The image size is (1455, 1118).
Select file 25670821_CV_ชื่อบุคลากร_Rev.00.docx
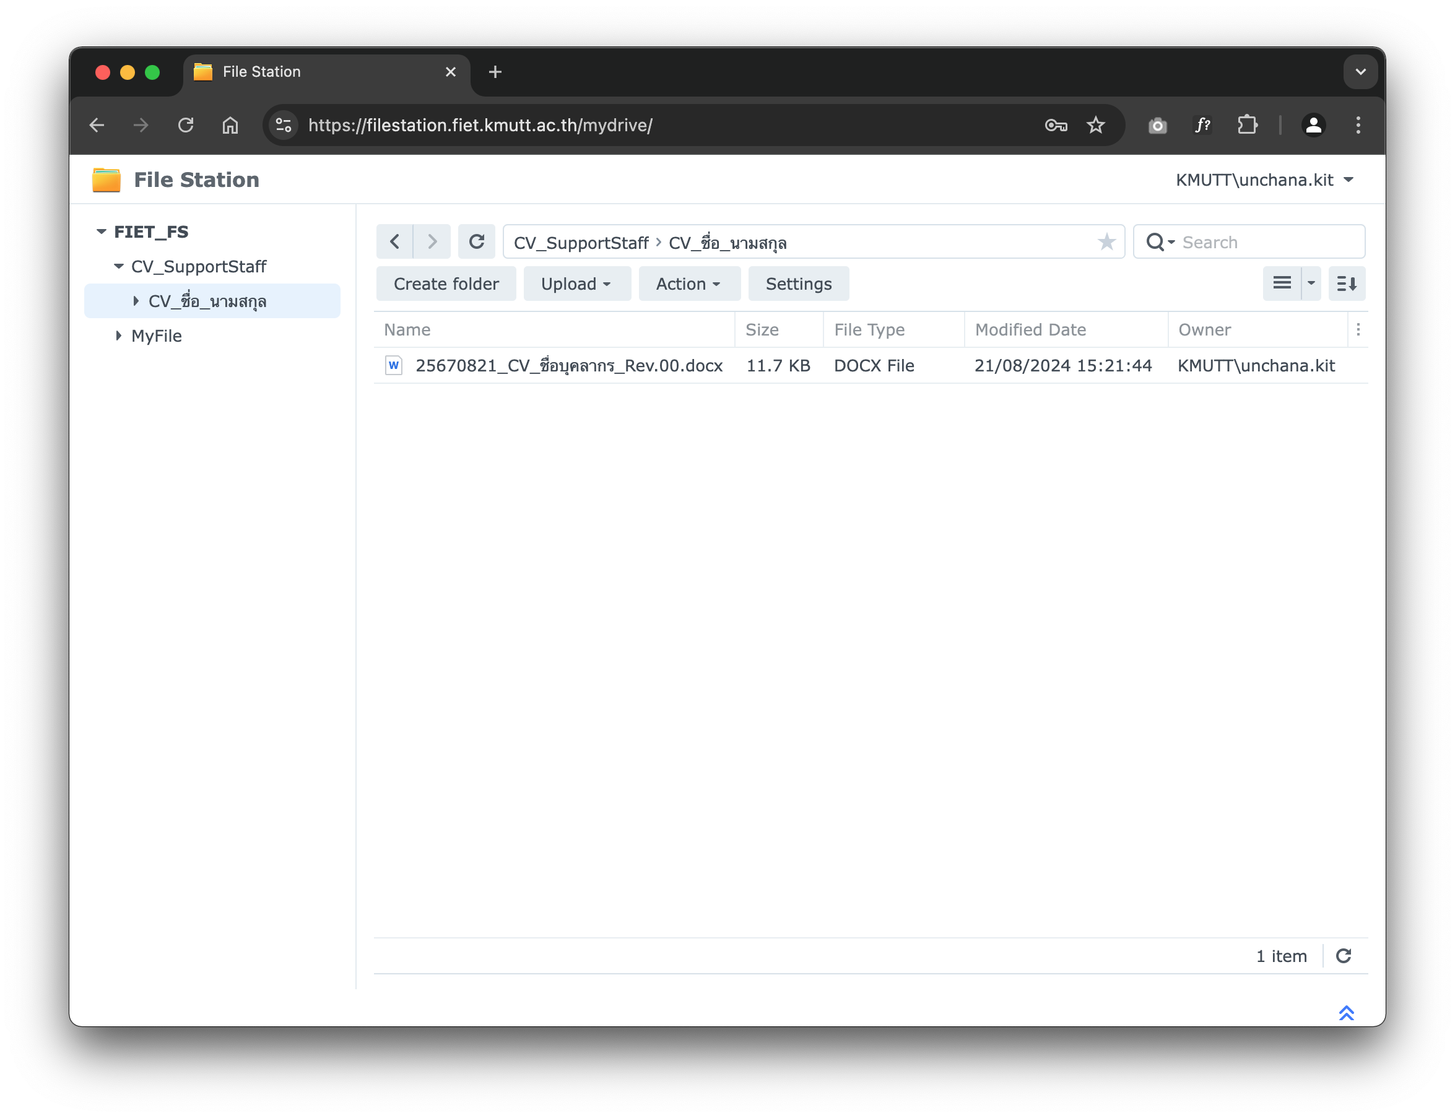(x=569, y=365)
